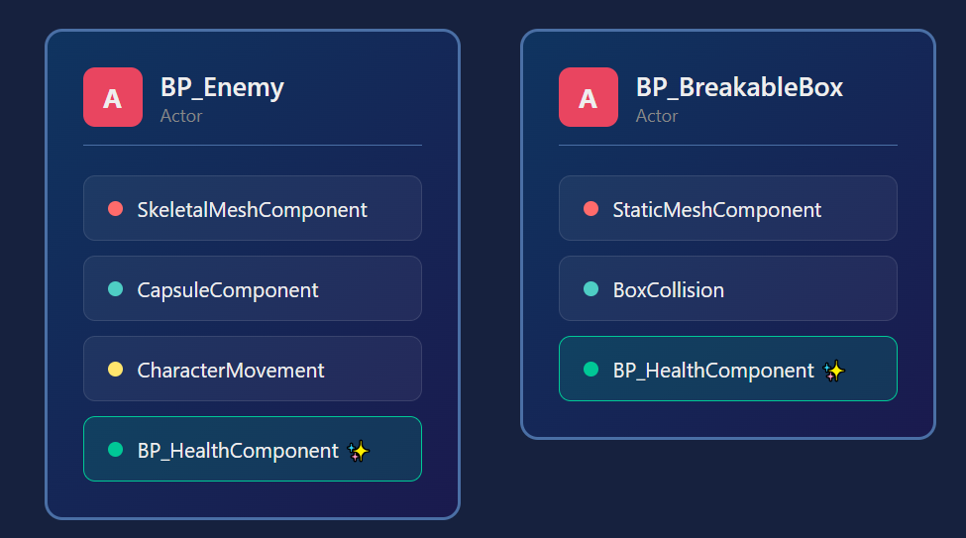Click the teal dot beside CapsuleComponent
Screen dimensions: 966x538
[x=115, y=289]
